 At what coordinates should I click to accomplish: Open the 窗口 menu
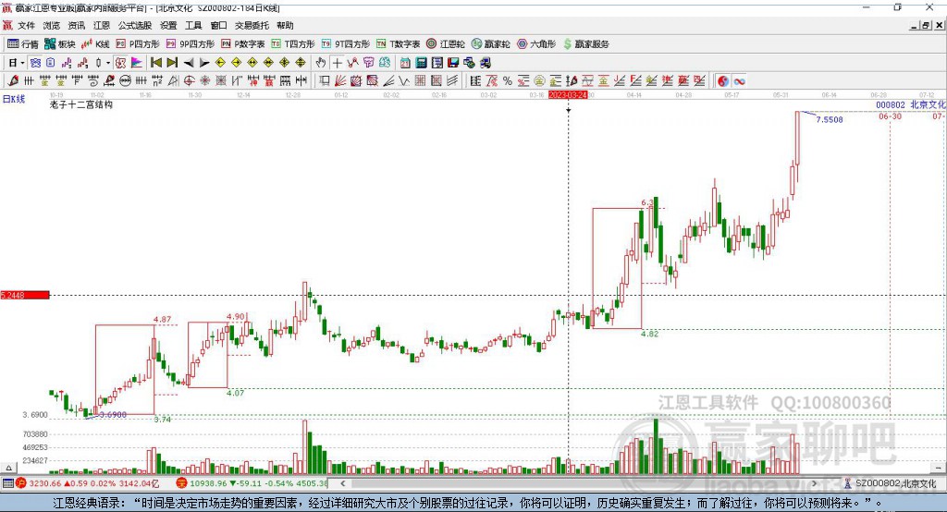click(218, 25)
